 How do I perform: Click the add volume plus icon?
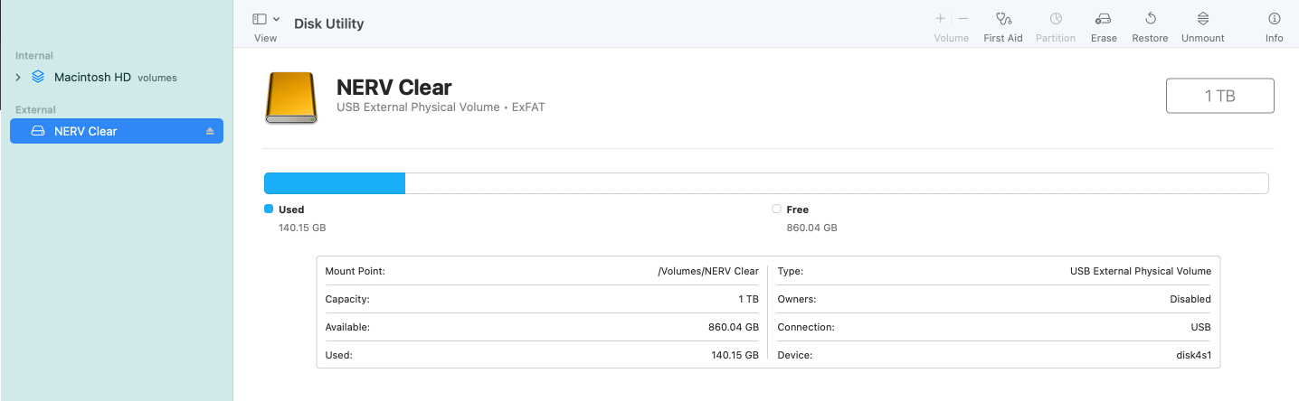(940, 19)
